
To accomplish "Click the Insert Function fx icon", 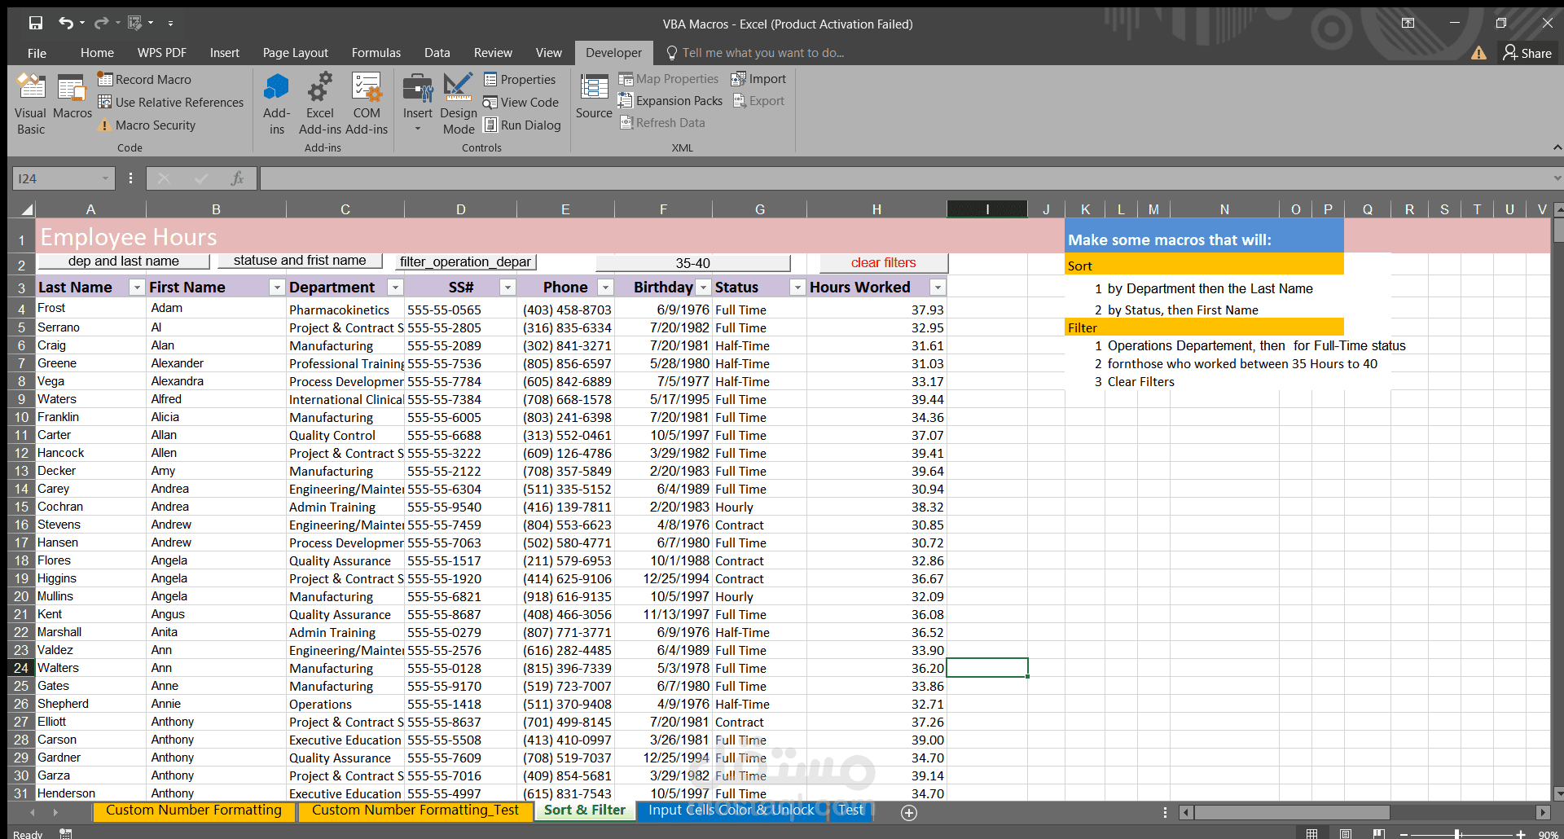I will [x=237, y=178].
